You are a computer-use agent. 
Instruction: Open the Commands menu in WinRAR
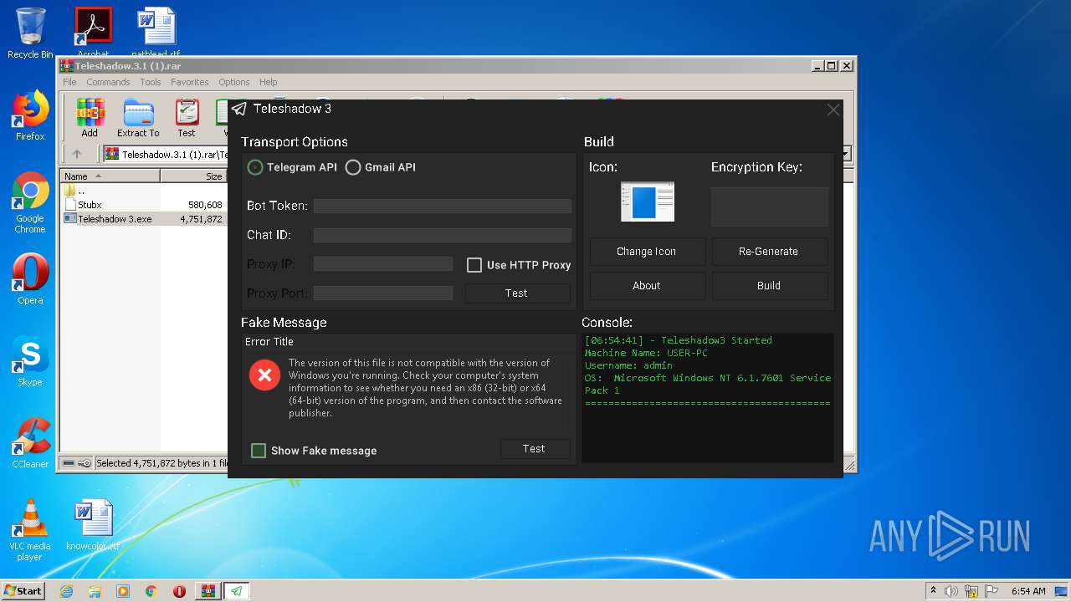tap(108, 82)
